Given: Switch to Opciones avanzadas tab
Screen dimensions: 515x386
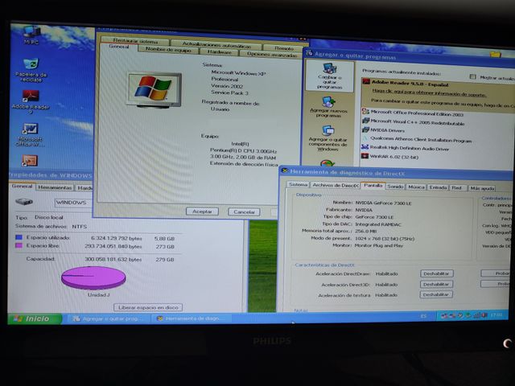Looking at the screenshot, I should pos(271,55).
